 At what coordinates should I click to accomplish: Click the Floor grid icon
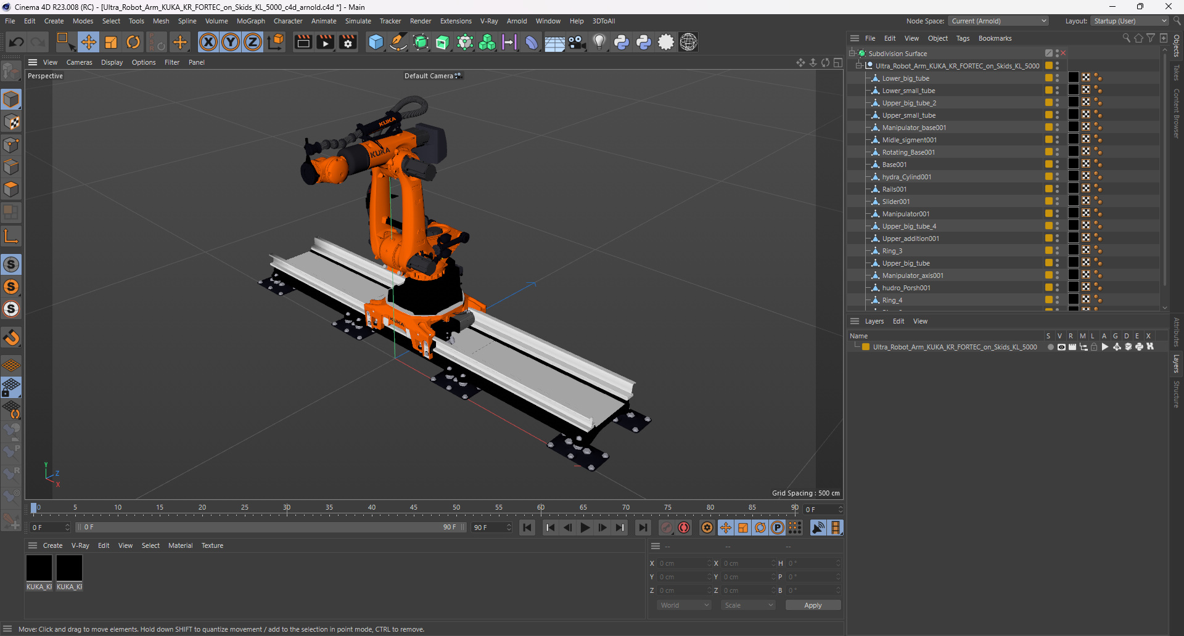554,42
